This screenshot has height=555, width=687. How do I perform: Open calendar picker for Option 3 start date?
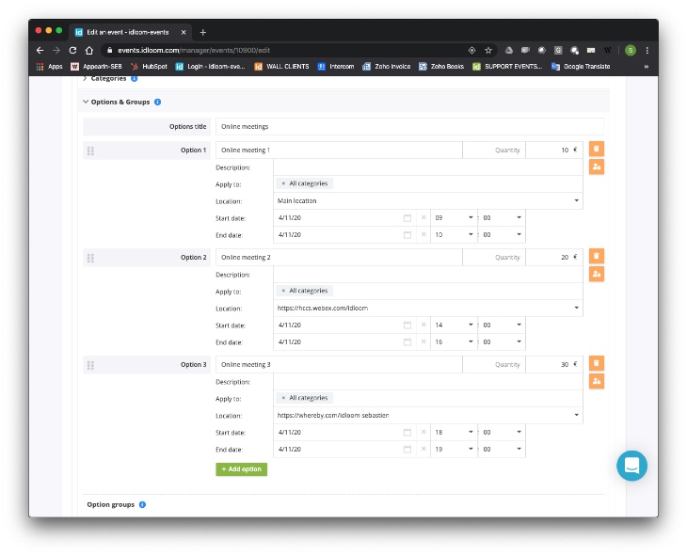(x=407, y=433)
